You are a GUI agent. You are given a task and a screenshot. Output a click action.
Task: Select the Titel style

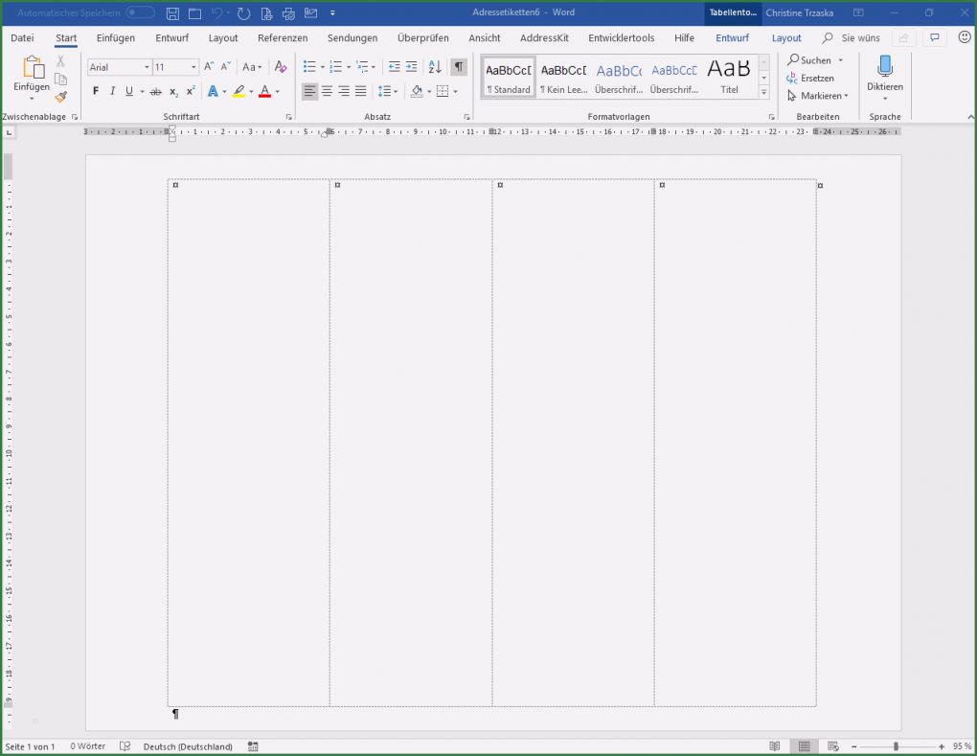tap(729, 75)
